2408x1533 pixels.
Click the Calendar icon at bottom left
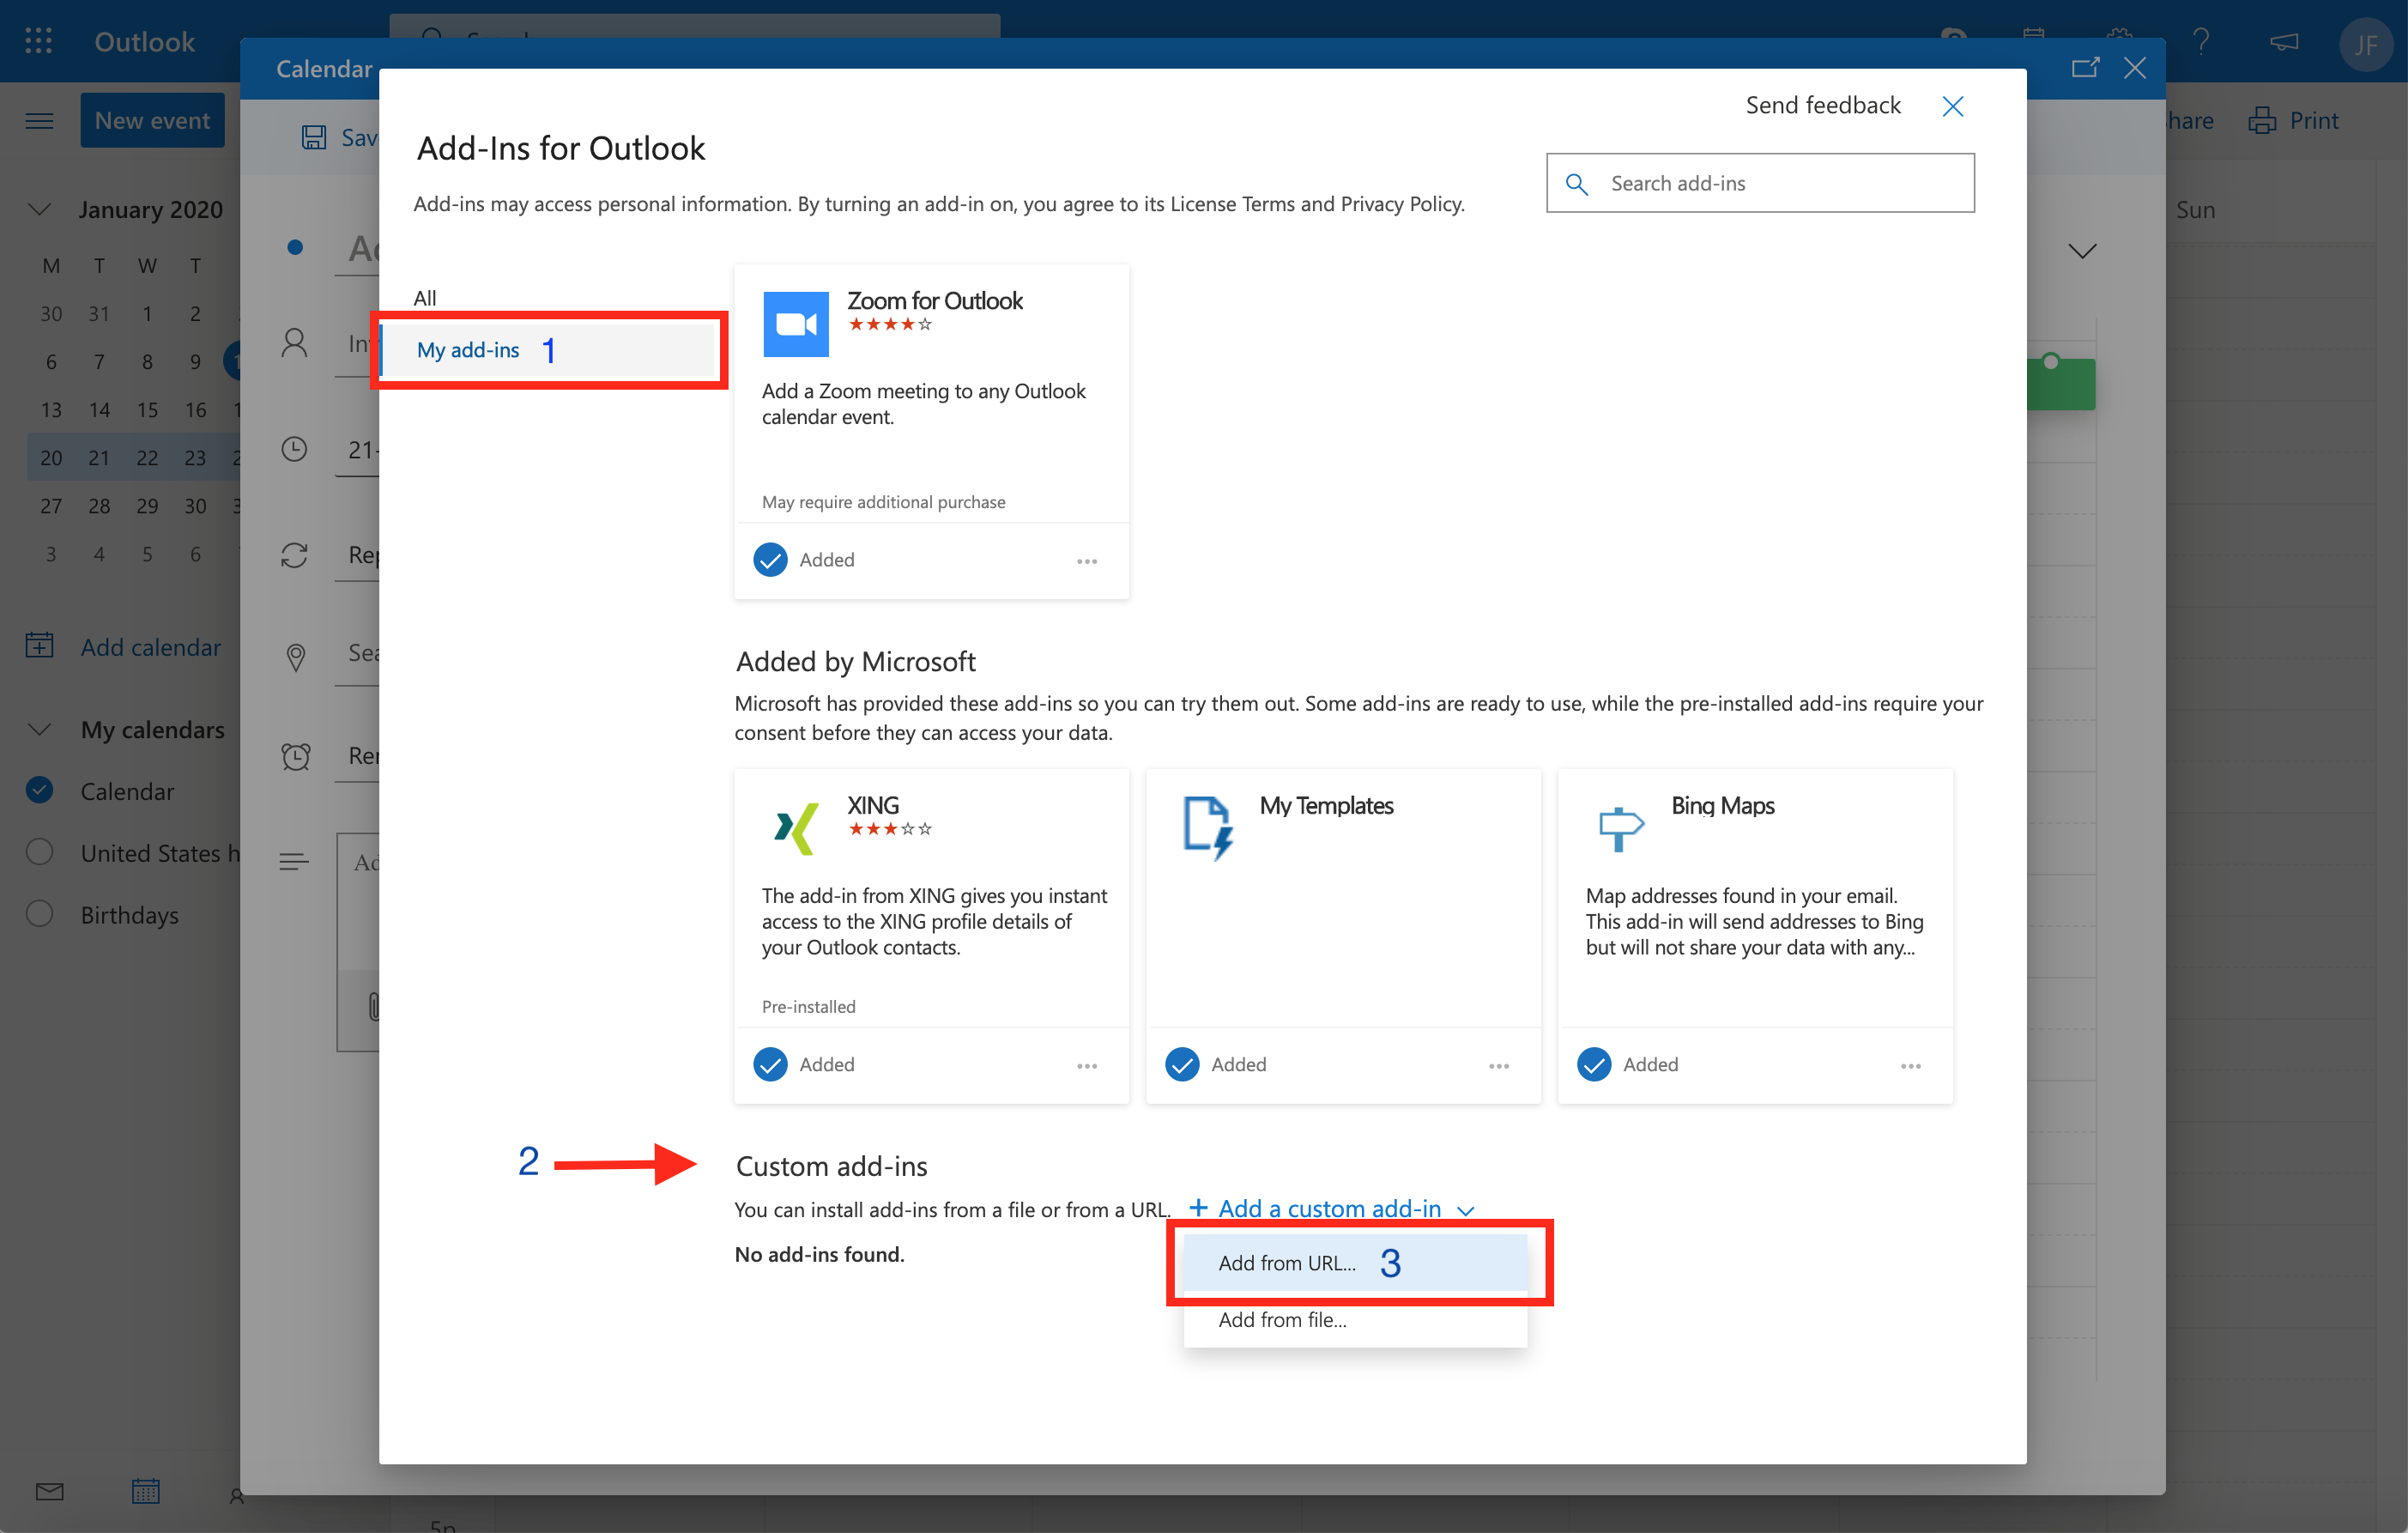(x=146, y=1491)
